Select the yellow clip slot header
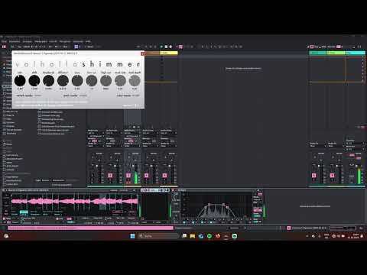367x275 pixels. [169, 53]
